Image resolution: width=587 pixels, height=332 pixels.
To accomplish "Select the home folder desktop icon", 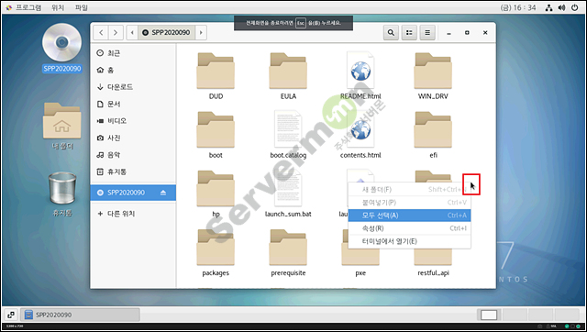I will click(x=61, y=121).
